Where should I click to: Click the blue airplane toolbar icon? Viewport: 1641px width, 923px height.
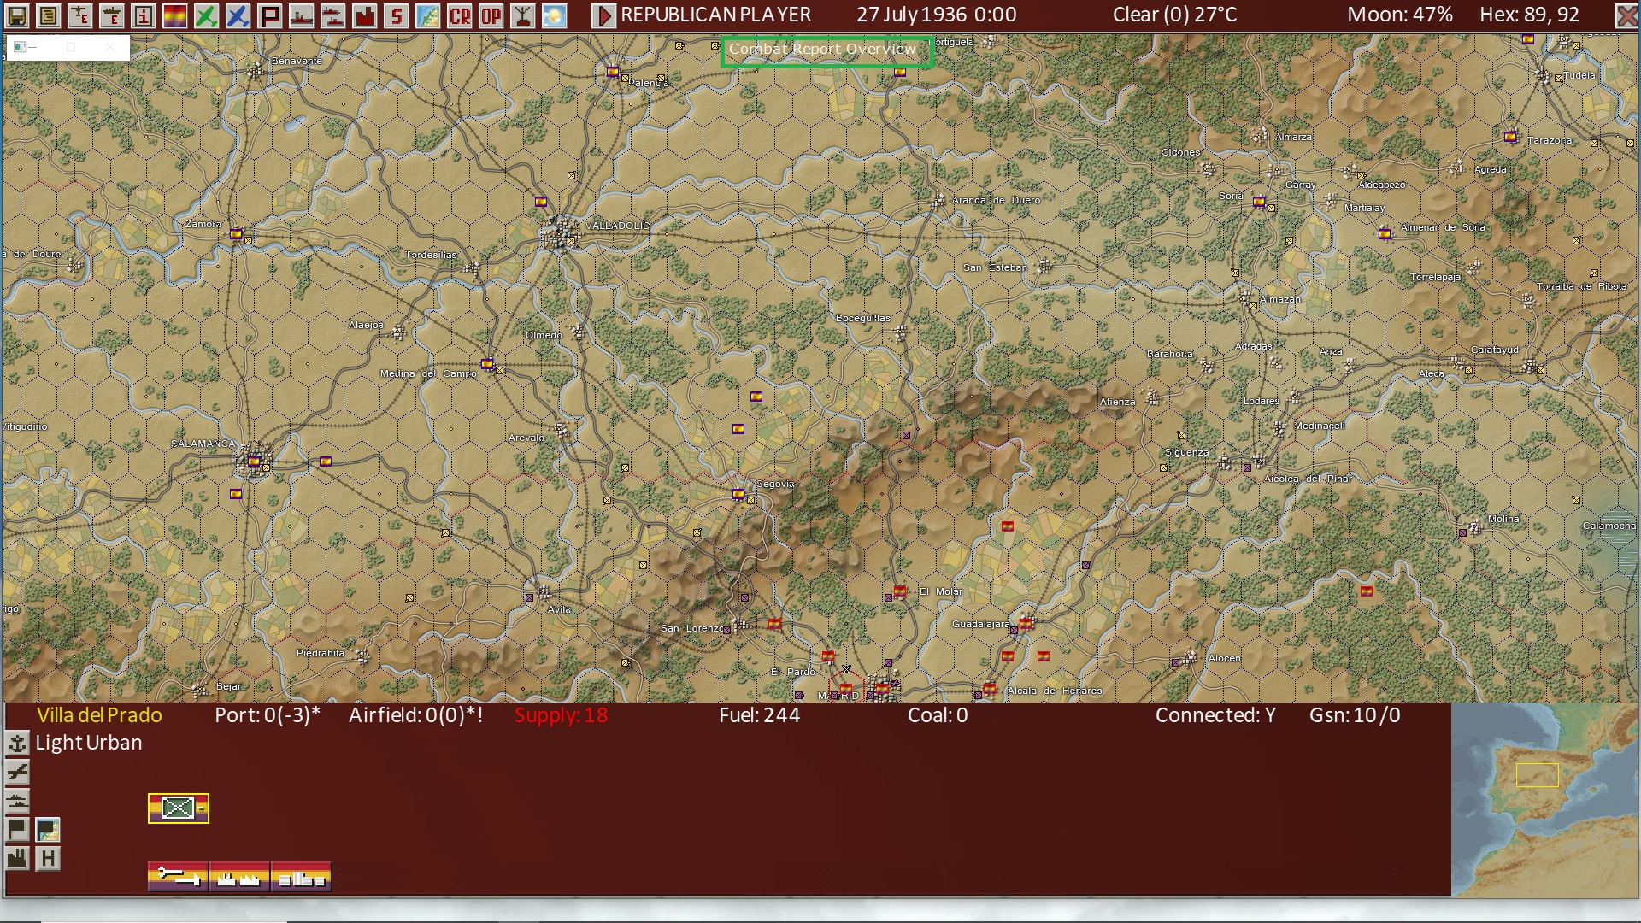coord(238,15)
